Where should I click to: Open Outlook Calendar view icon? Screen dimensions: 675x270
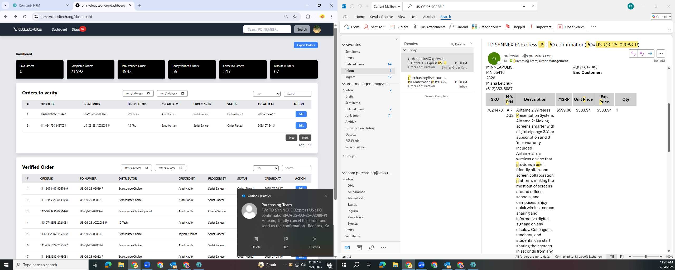pos(359,248)
